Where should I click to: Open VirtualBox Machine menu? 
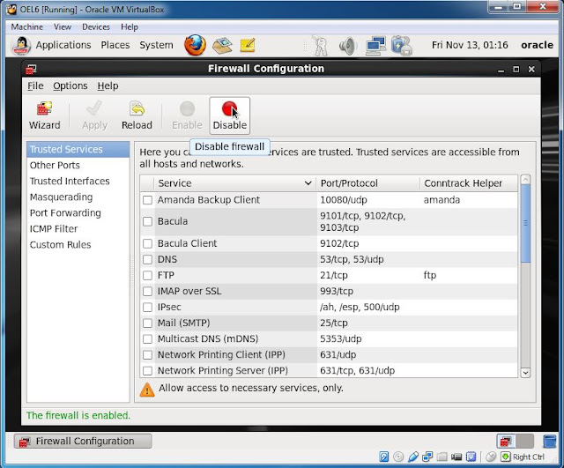[27, 27]
